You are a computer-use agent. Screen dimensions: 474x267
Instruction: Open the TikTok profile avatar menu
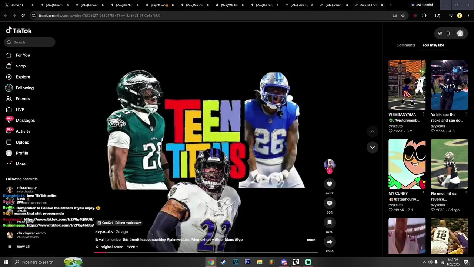pyautogui.click(x=460, y=33)
